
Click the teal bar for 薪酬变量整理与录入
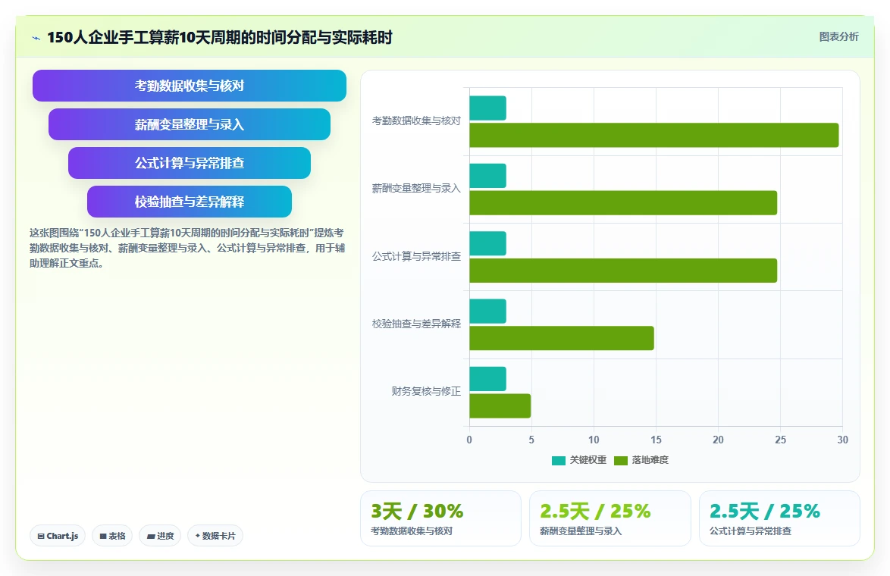487,176
